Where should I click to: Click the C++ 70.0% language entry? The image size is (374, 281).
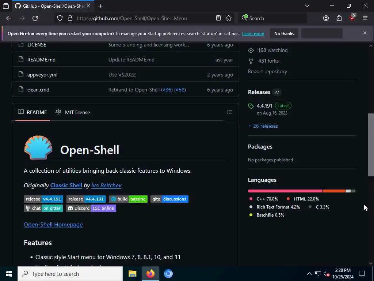coord(264,199)
